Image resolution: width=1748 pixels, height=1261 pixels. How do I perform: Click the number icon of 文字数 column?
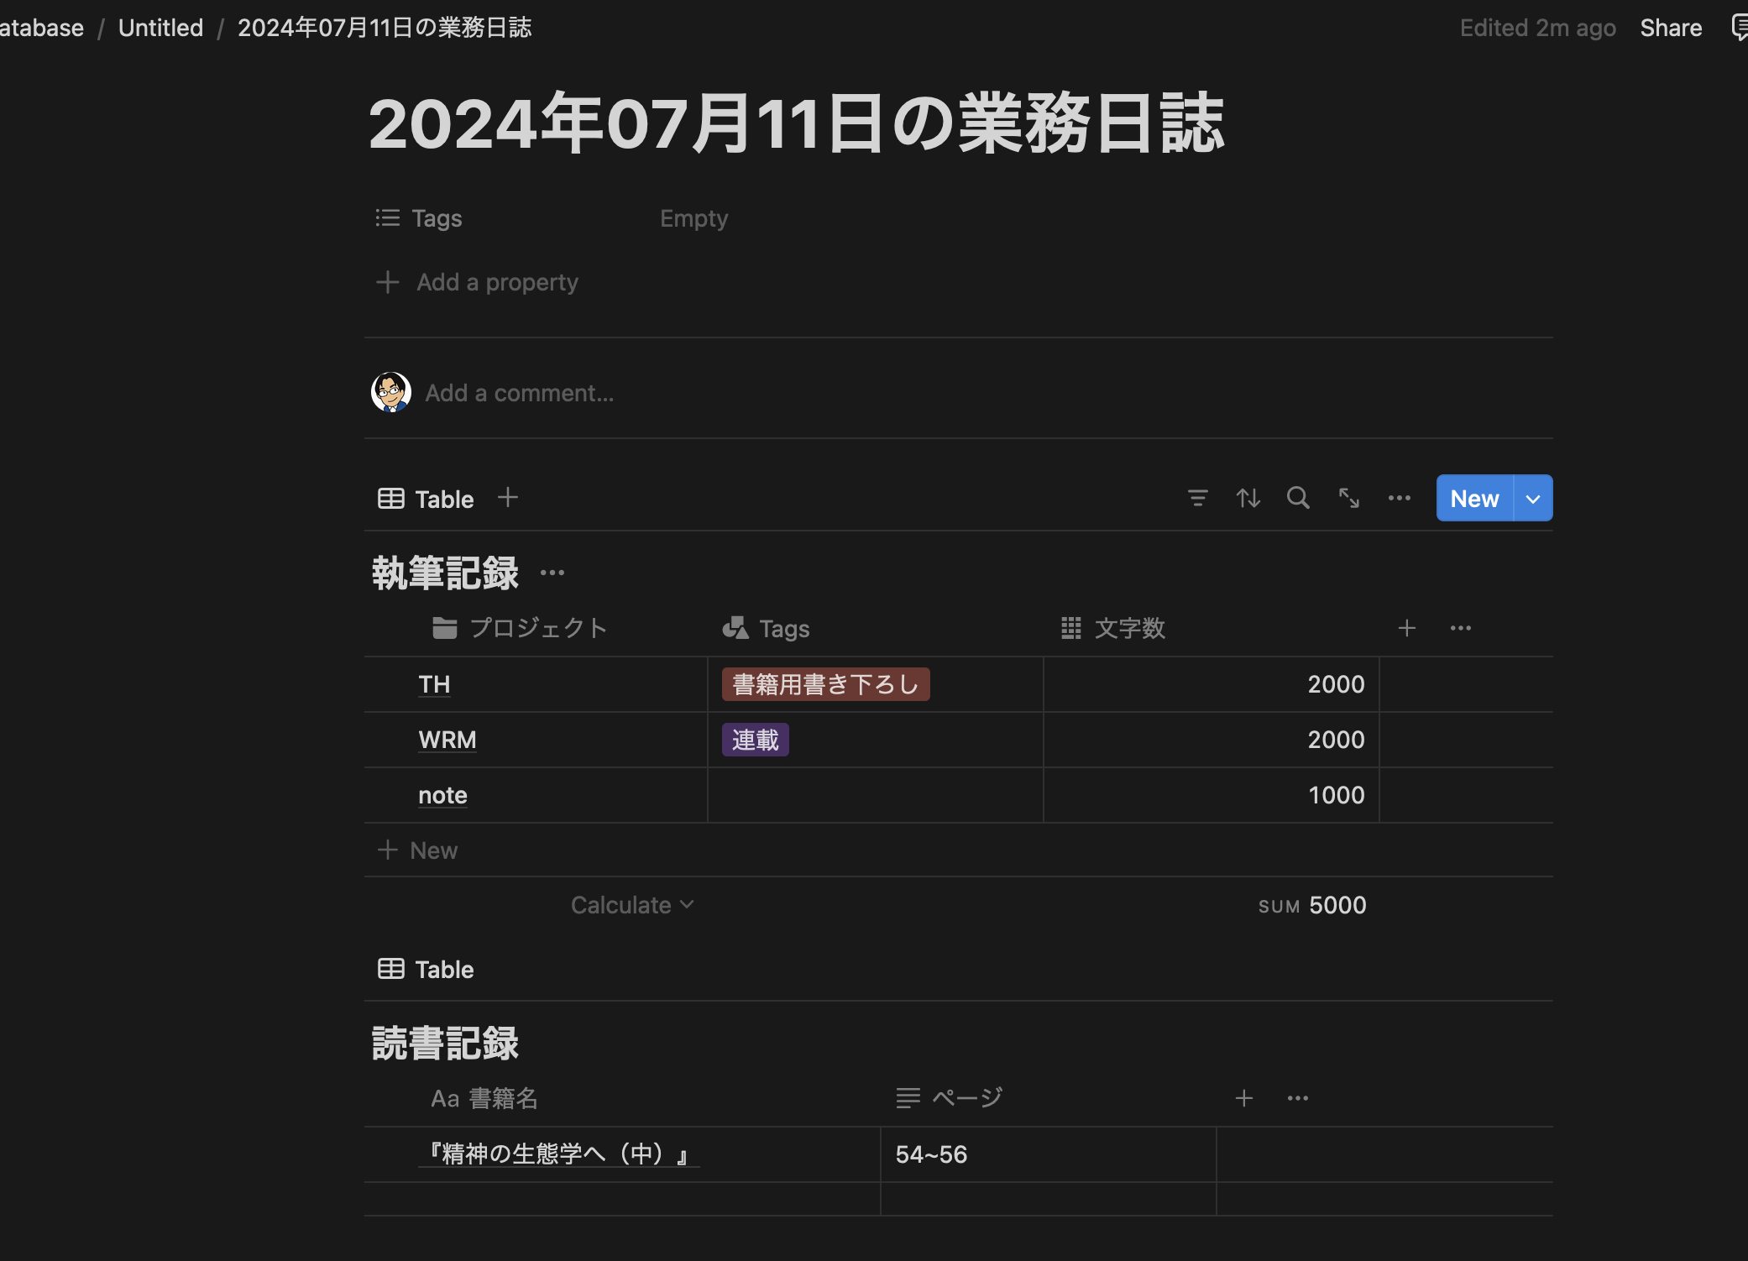coord(1070,627)
